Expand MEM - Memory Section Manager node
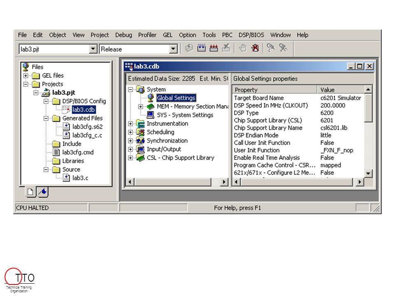The image size is (395, 296). click(141, 107)
